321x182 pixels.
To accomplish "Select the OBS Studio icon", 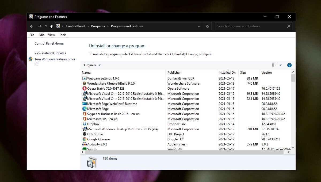I will click(x=85, y=134).
